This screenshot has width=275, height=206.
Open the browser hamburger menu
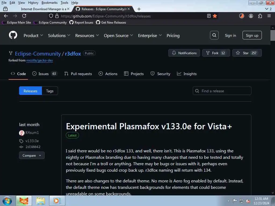tap(269, 16)
